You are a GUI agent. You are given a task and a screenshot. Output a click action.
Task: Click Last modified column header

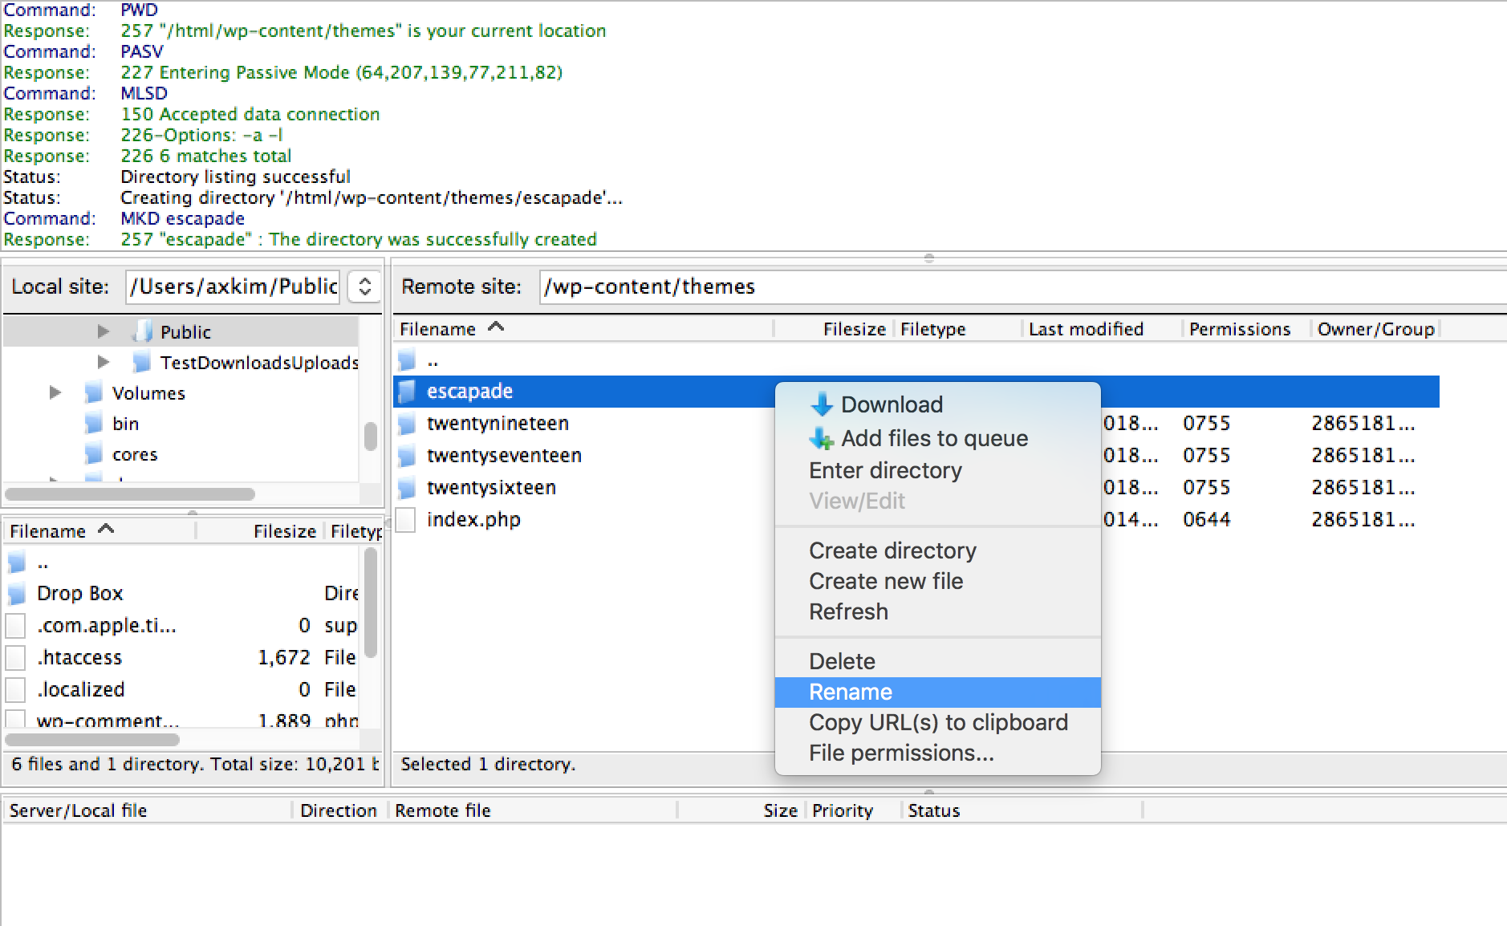(1103, 329)
